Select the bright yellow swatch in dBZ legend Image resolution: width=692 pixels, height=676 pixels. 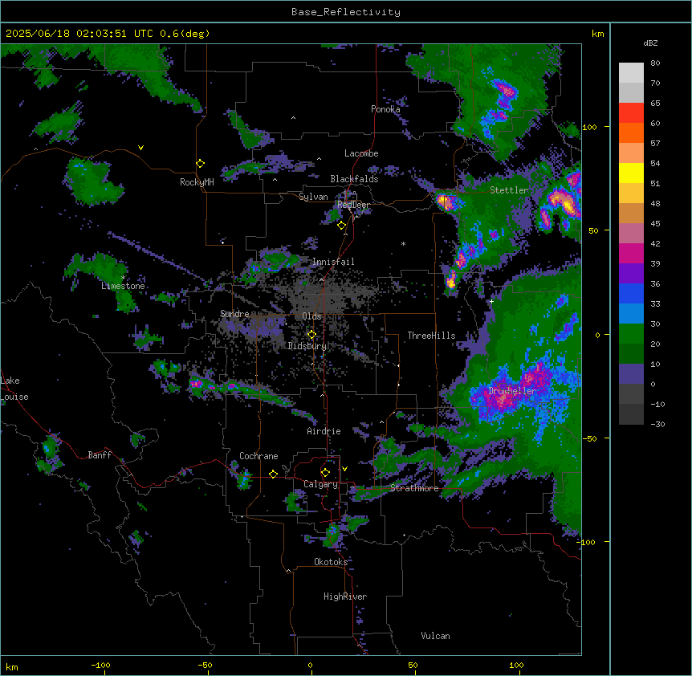[631, 173]
